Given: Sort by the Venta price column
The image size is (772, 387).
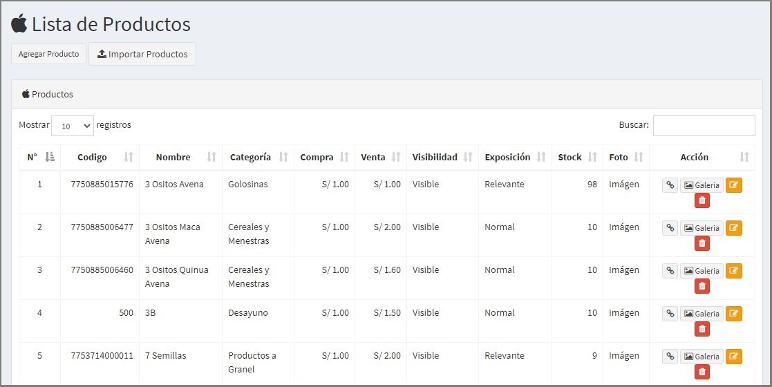Looking at the screenshot, I should pyautogui.click(x=381, y=157).
